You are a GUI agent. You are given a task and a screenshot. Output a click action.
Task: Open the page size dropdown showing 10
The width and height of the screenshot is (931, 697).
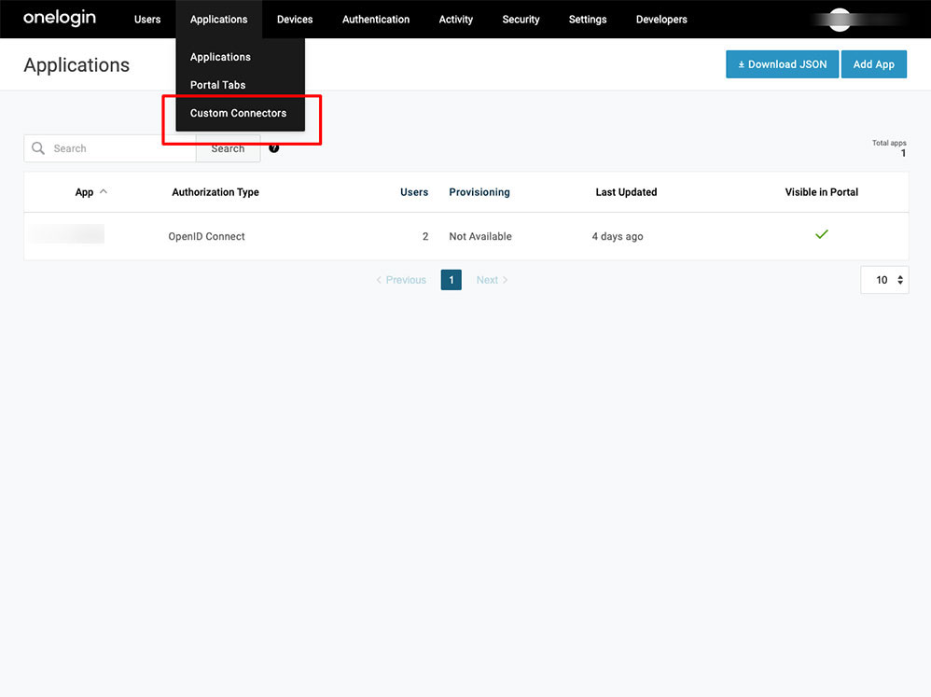point(883,280)
